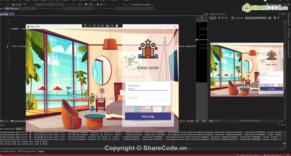Viewport: 291px width, 156px height.
Task: Click the Stop Debugging red square icon
Action: tap(101, 5)
